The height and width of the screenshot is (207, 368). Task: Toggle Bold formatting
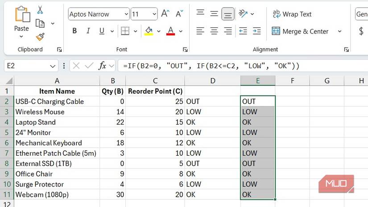pyautogui.click(x=74, y=31)
